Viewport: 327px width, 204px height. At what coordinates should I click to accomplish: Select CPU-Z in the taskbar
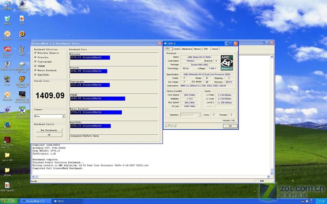[x=67, y=201]
